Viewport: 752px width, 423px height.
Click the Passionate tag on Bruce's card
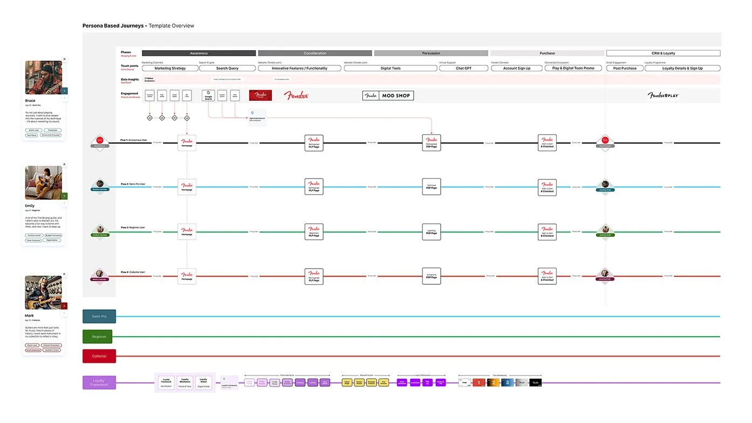pos(52,131)
